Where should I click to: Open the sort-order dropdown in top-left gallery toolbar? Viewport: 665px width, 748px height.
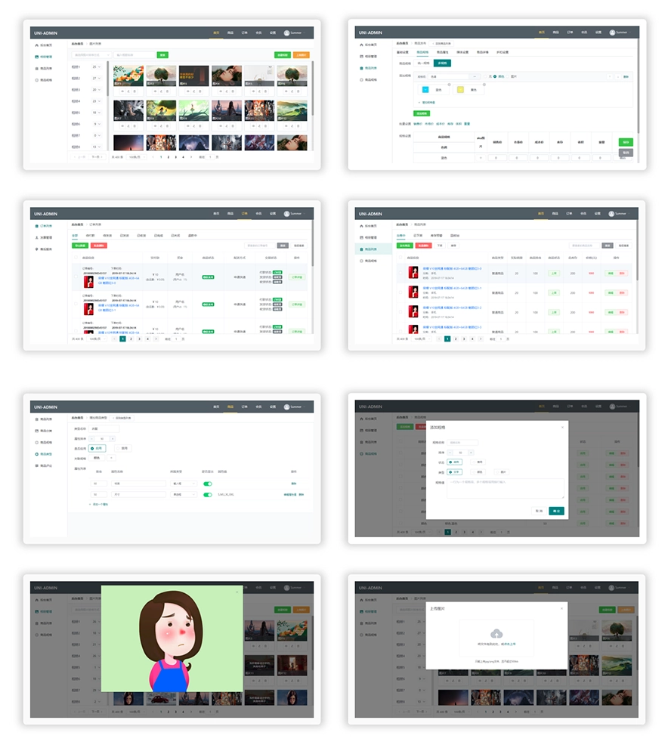click(91, 55)
